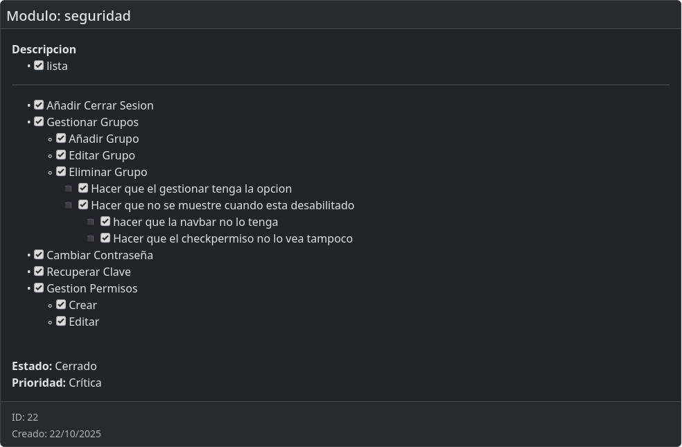Uncheck the 'Añadir Cerrar Sesion' checkbox
This screenshot has height=447, width=682.
click(39, 105)
